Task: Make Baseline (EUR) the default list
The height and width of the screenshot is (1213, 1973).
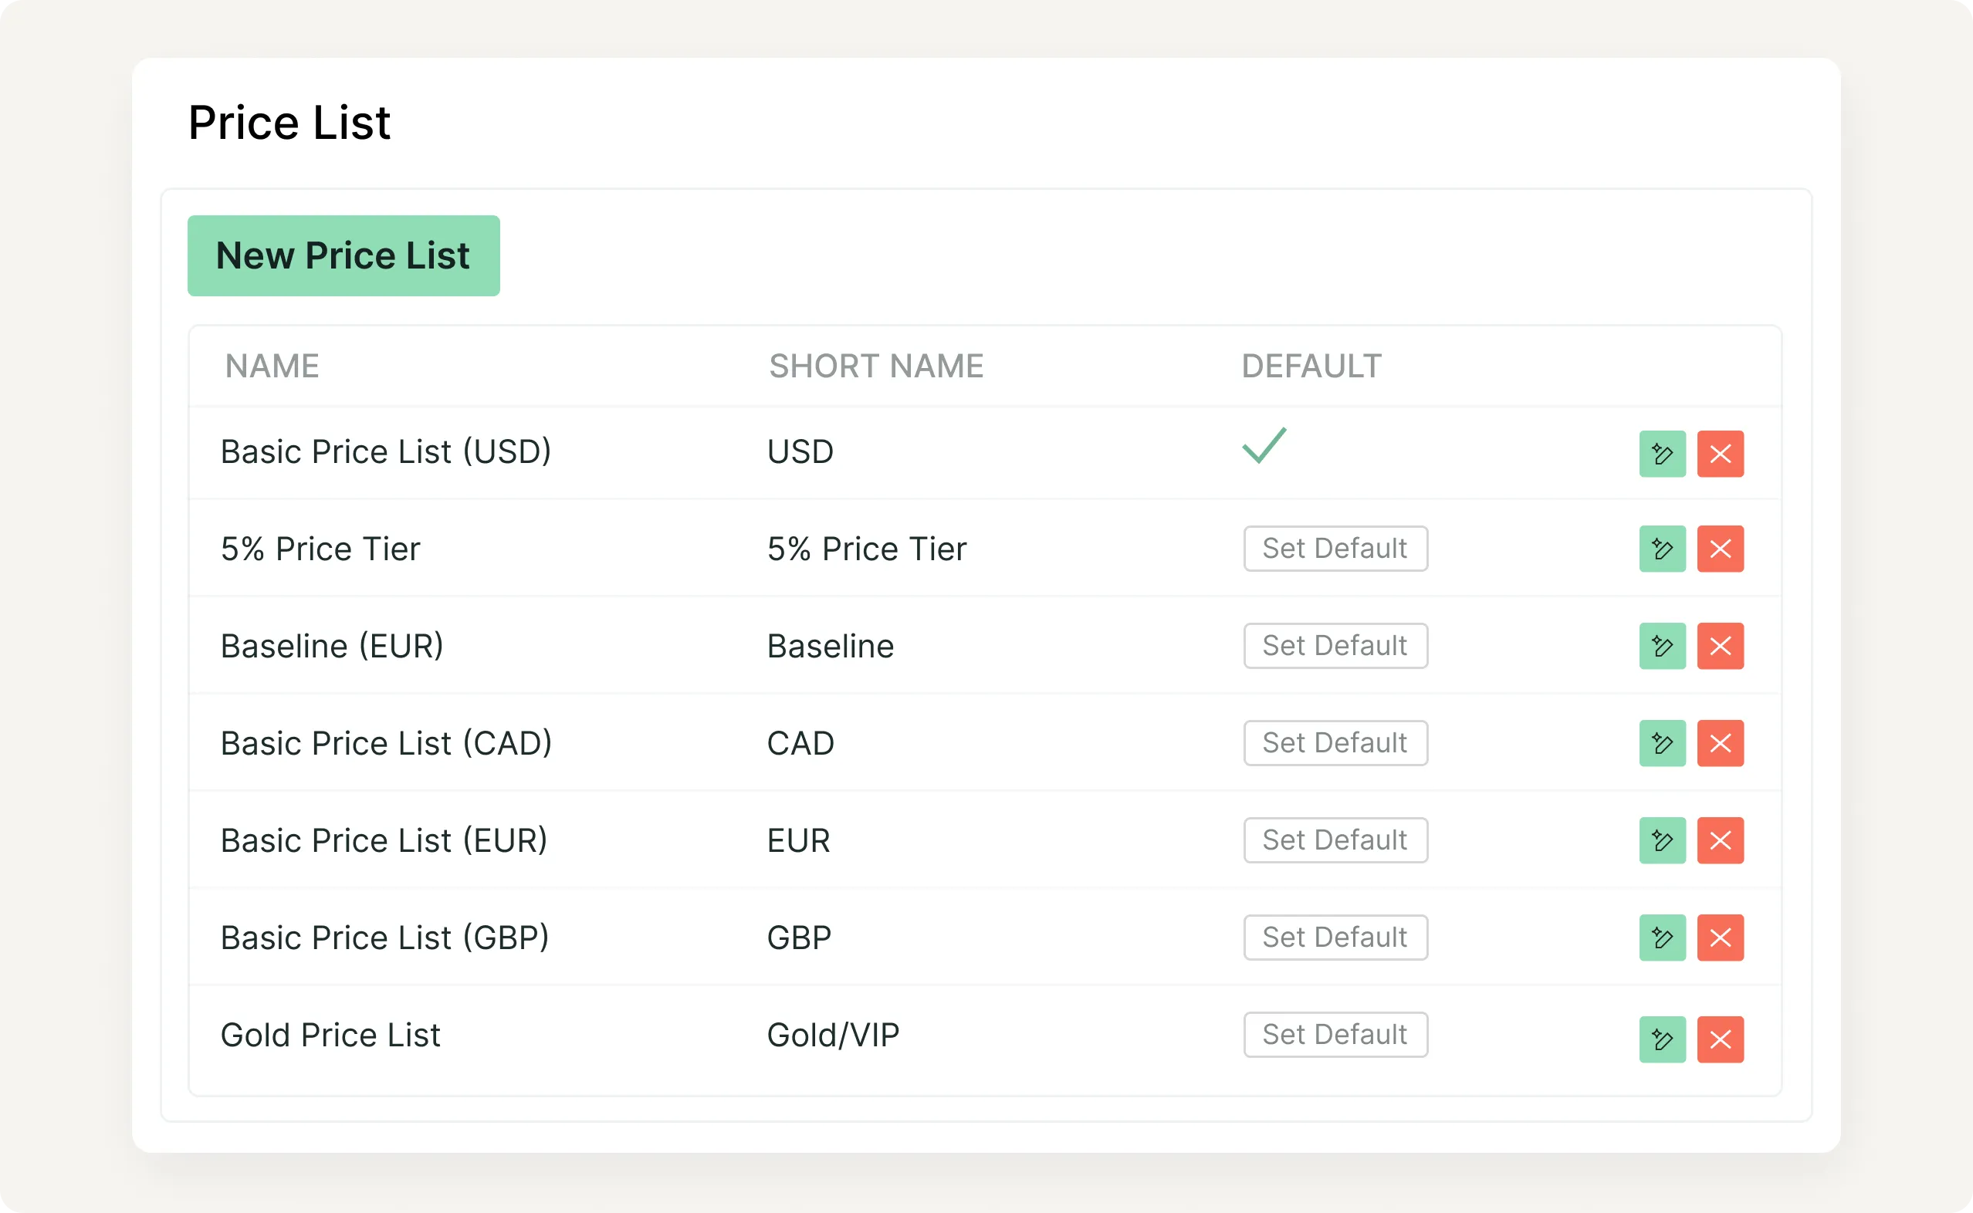Action: [x=1335, y=646]
